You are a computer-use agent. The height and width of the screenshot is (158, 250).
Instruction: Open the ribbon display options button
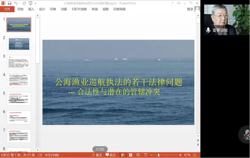(x=178, y=3)
